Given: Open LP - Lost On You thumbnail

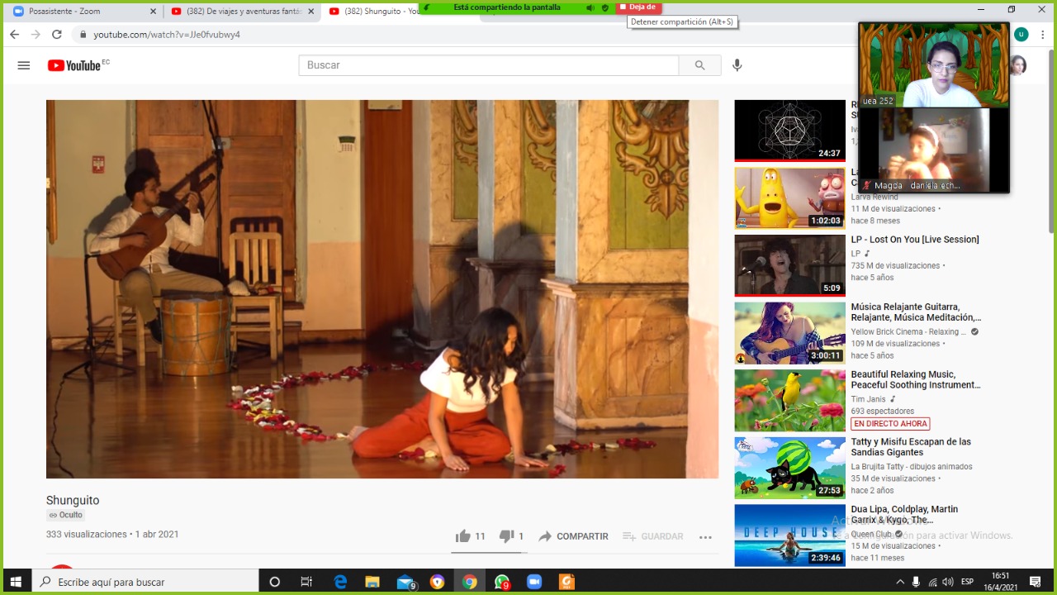Looking at the screenshot, I should pos(790,266).
